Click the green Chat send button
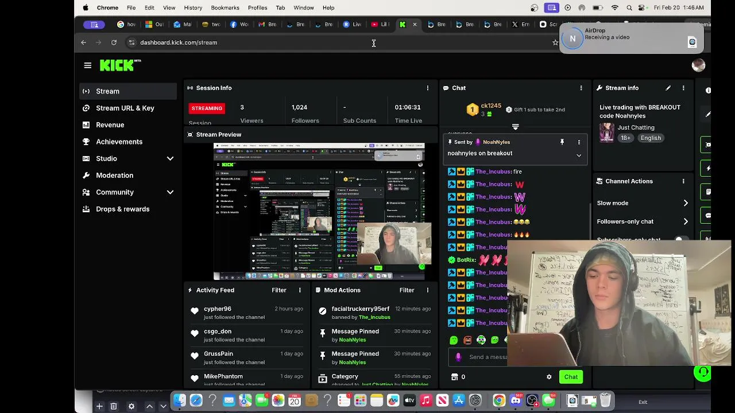Image resolution: width=735 pixels, height=413 pixels. [x=571, y=377]
